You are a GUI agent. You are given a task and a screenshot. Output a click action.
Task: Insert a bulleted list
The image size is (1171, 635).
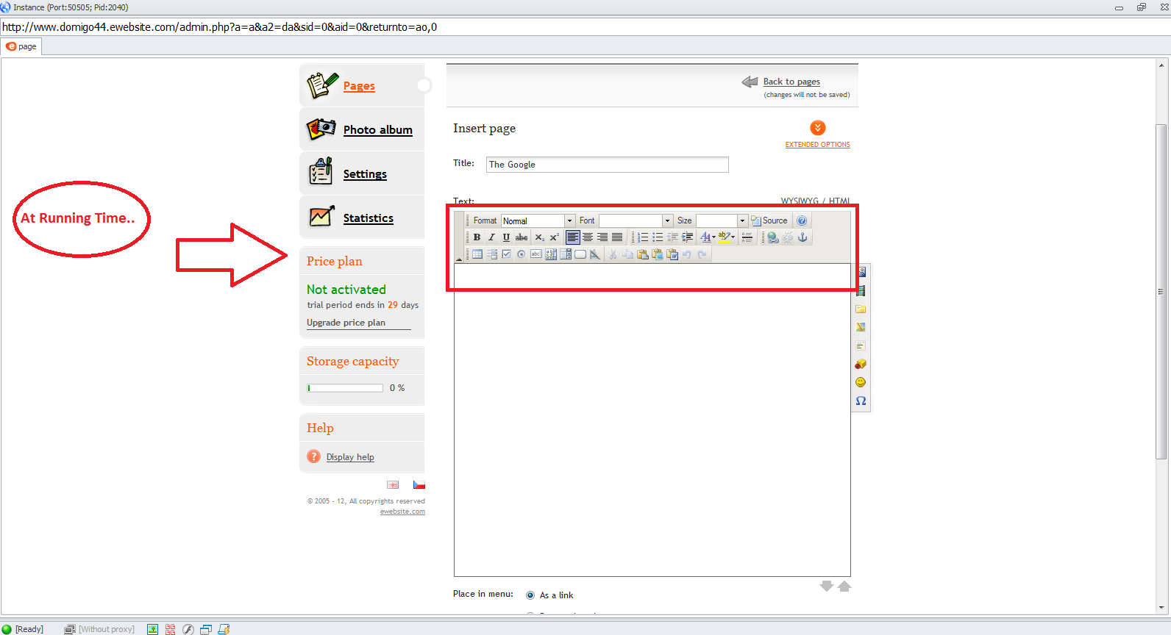[x=658, y=237]
